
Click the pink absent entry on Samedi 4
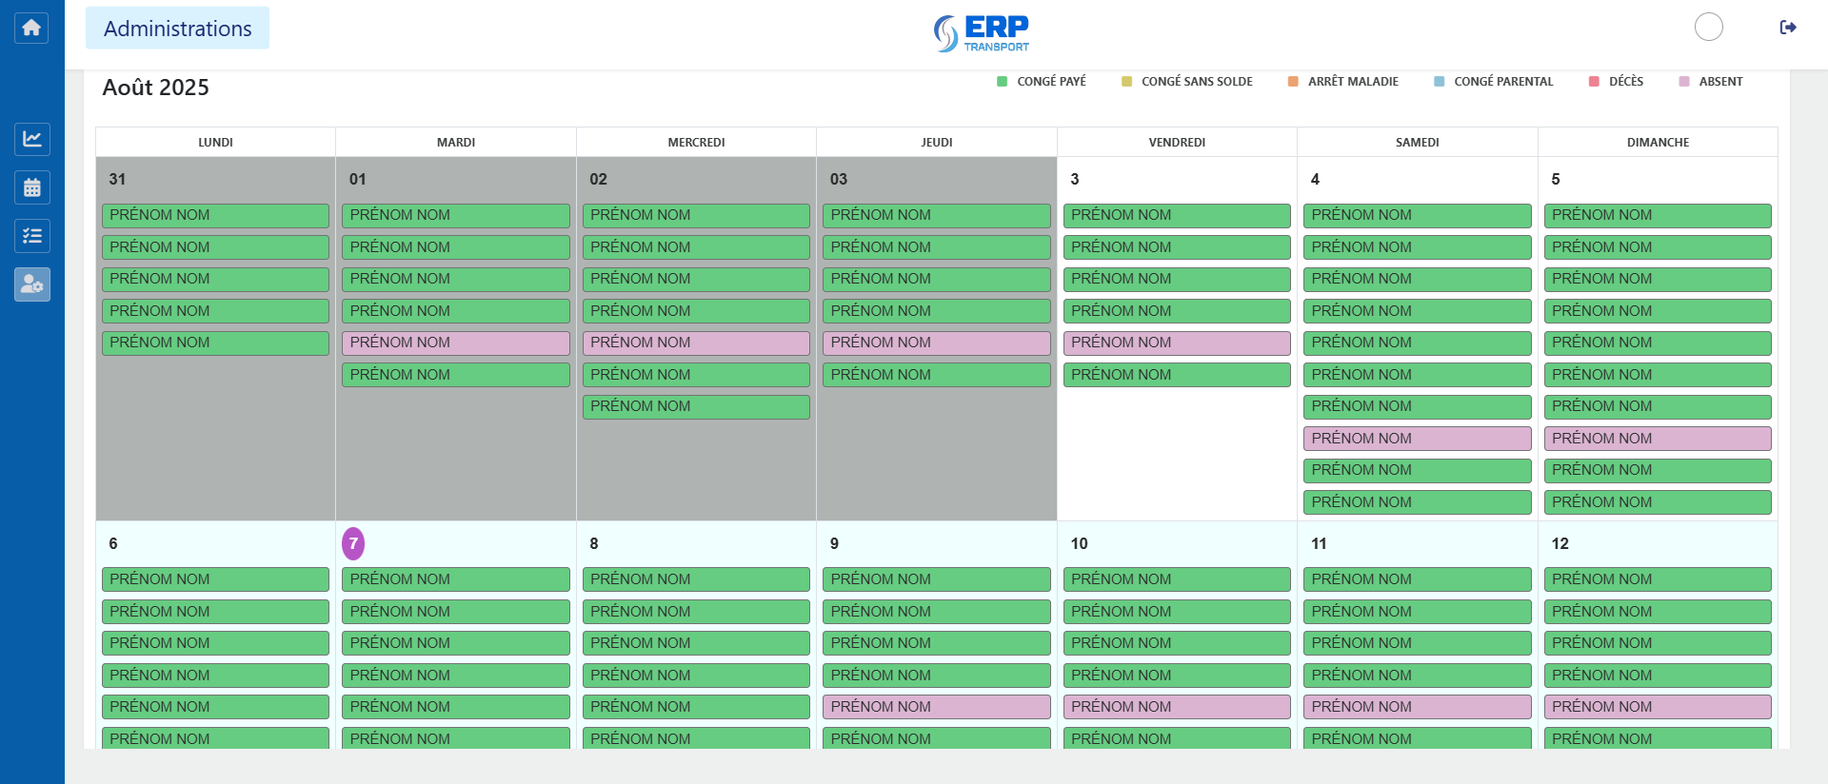(1417, 439)
